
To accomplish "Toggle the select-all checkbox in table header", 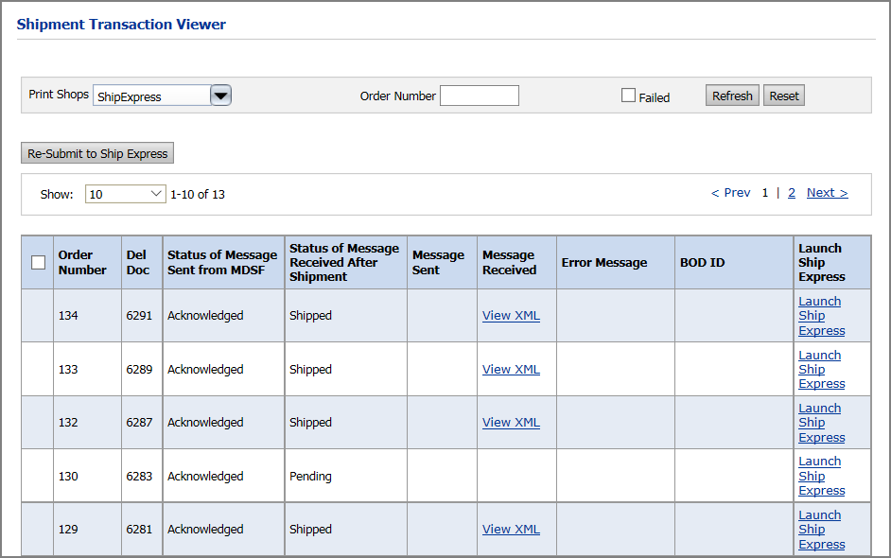I will coord(38,263).
